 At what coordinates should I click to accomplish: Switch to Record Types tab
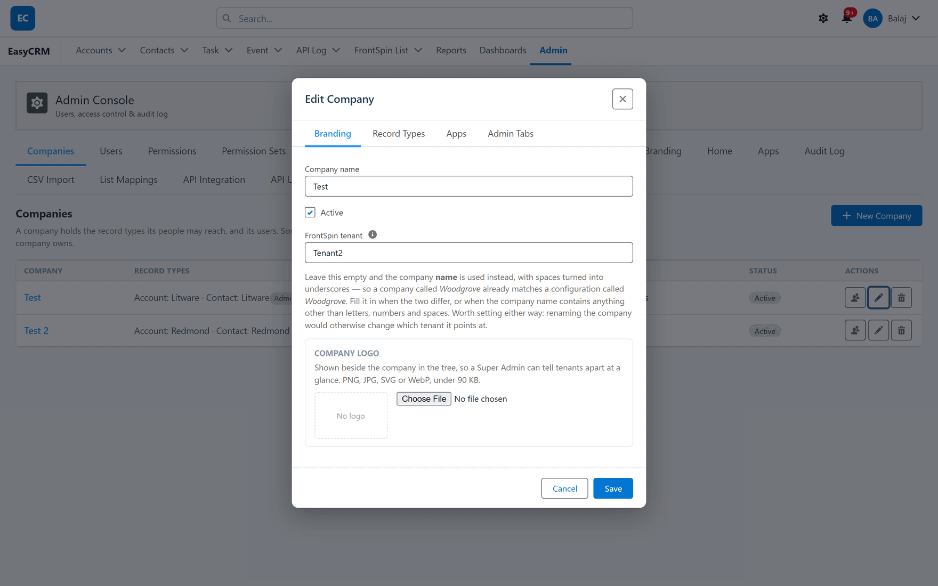click(x=399, y=134)
